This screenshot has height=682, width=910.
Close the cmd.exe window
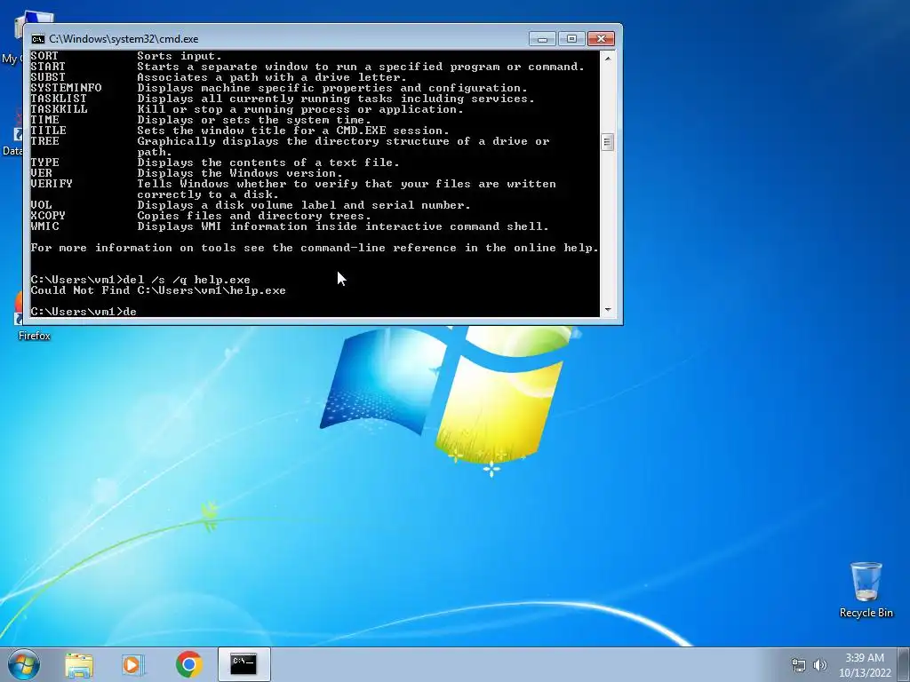[x=601, y=39]
